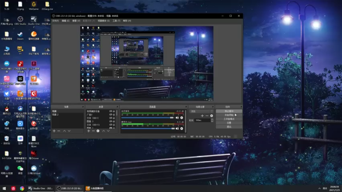
Task: Adjust the 麦克风/Aux volume slider
Action: click(148, 128)
